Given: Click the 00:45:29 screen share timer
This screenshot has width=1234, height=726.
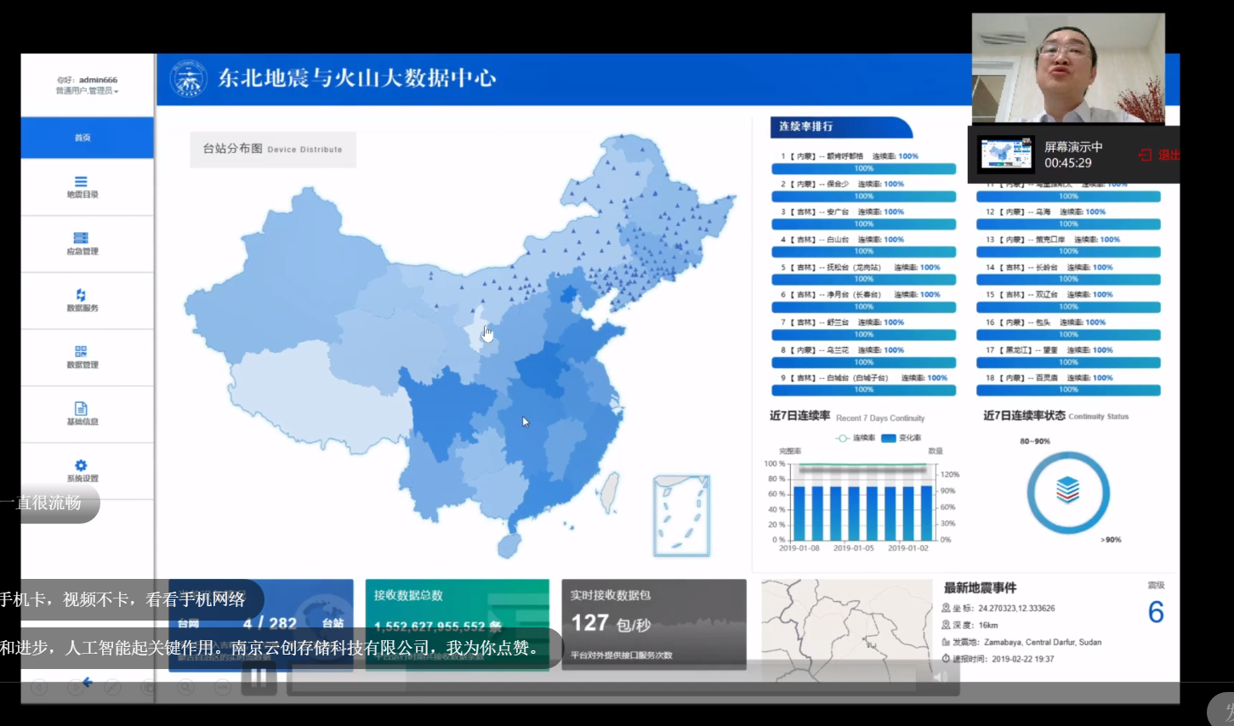Looking at the screenshot, I should click(x=1068, y=163).
